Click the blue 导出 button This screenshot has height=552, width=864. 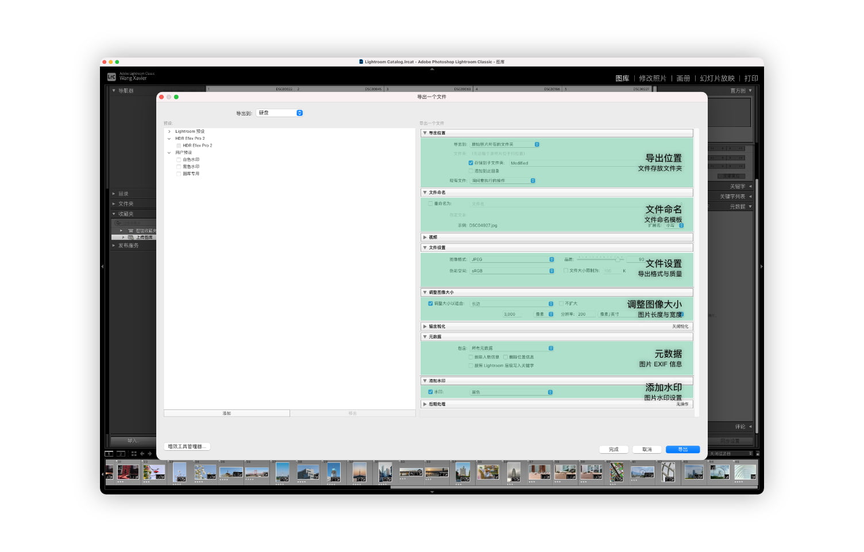point(682,449)
